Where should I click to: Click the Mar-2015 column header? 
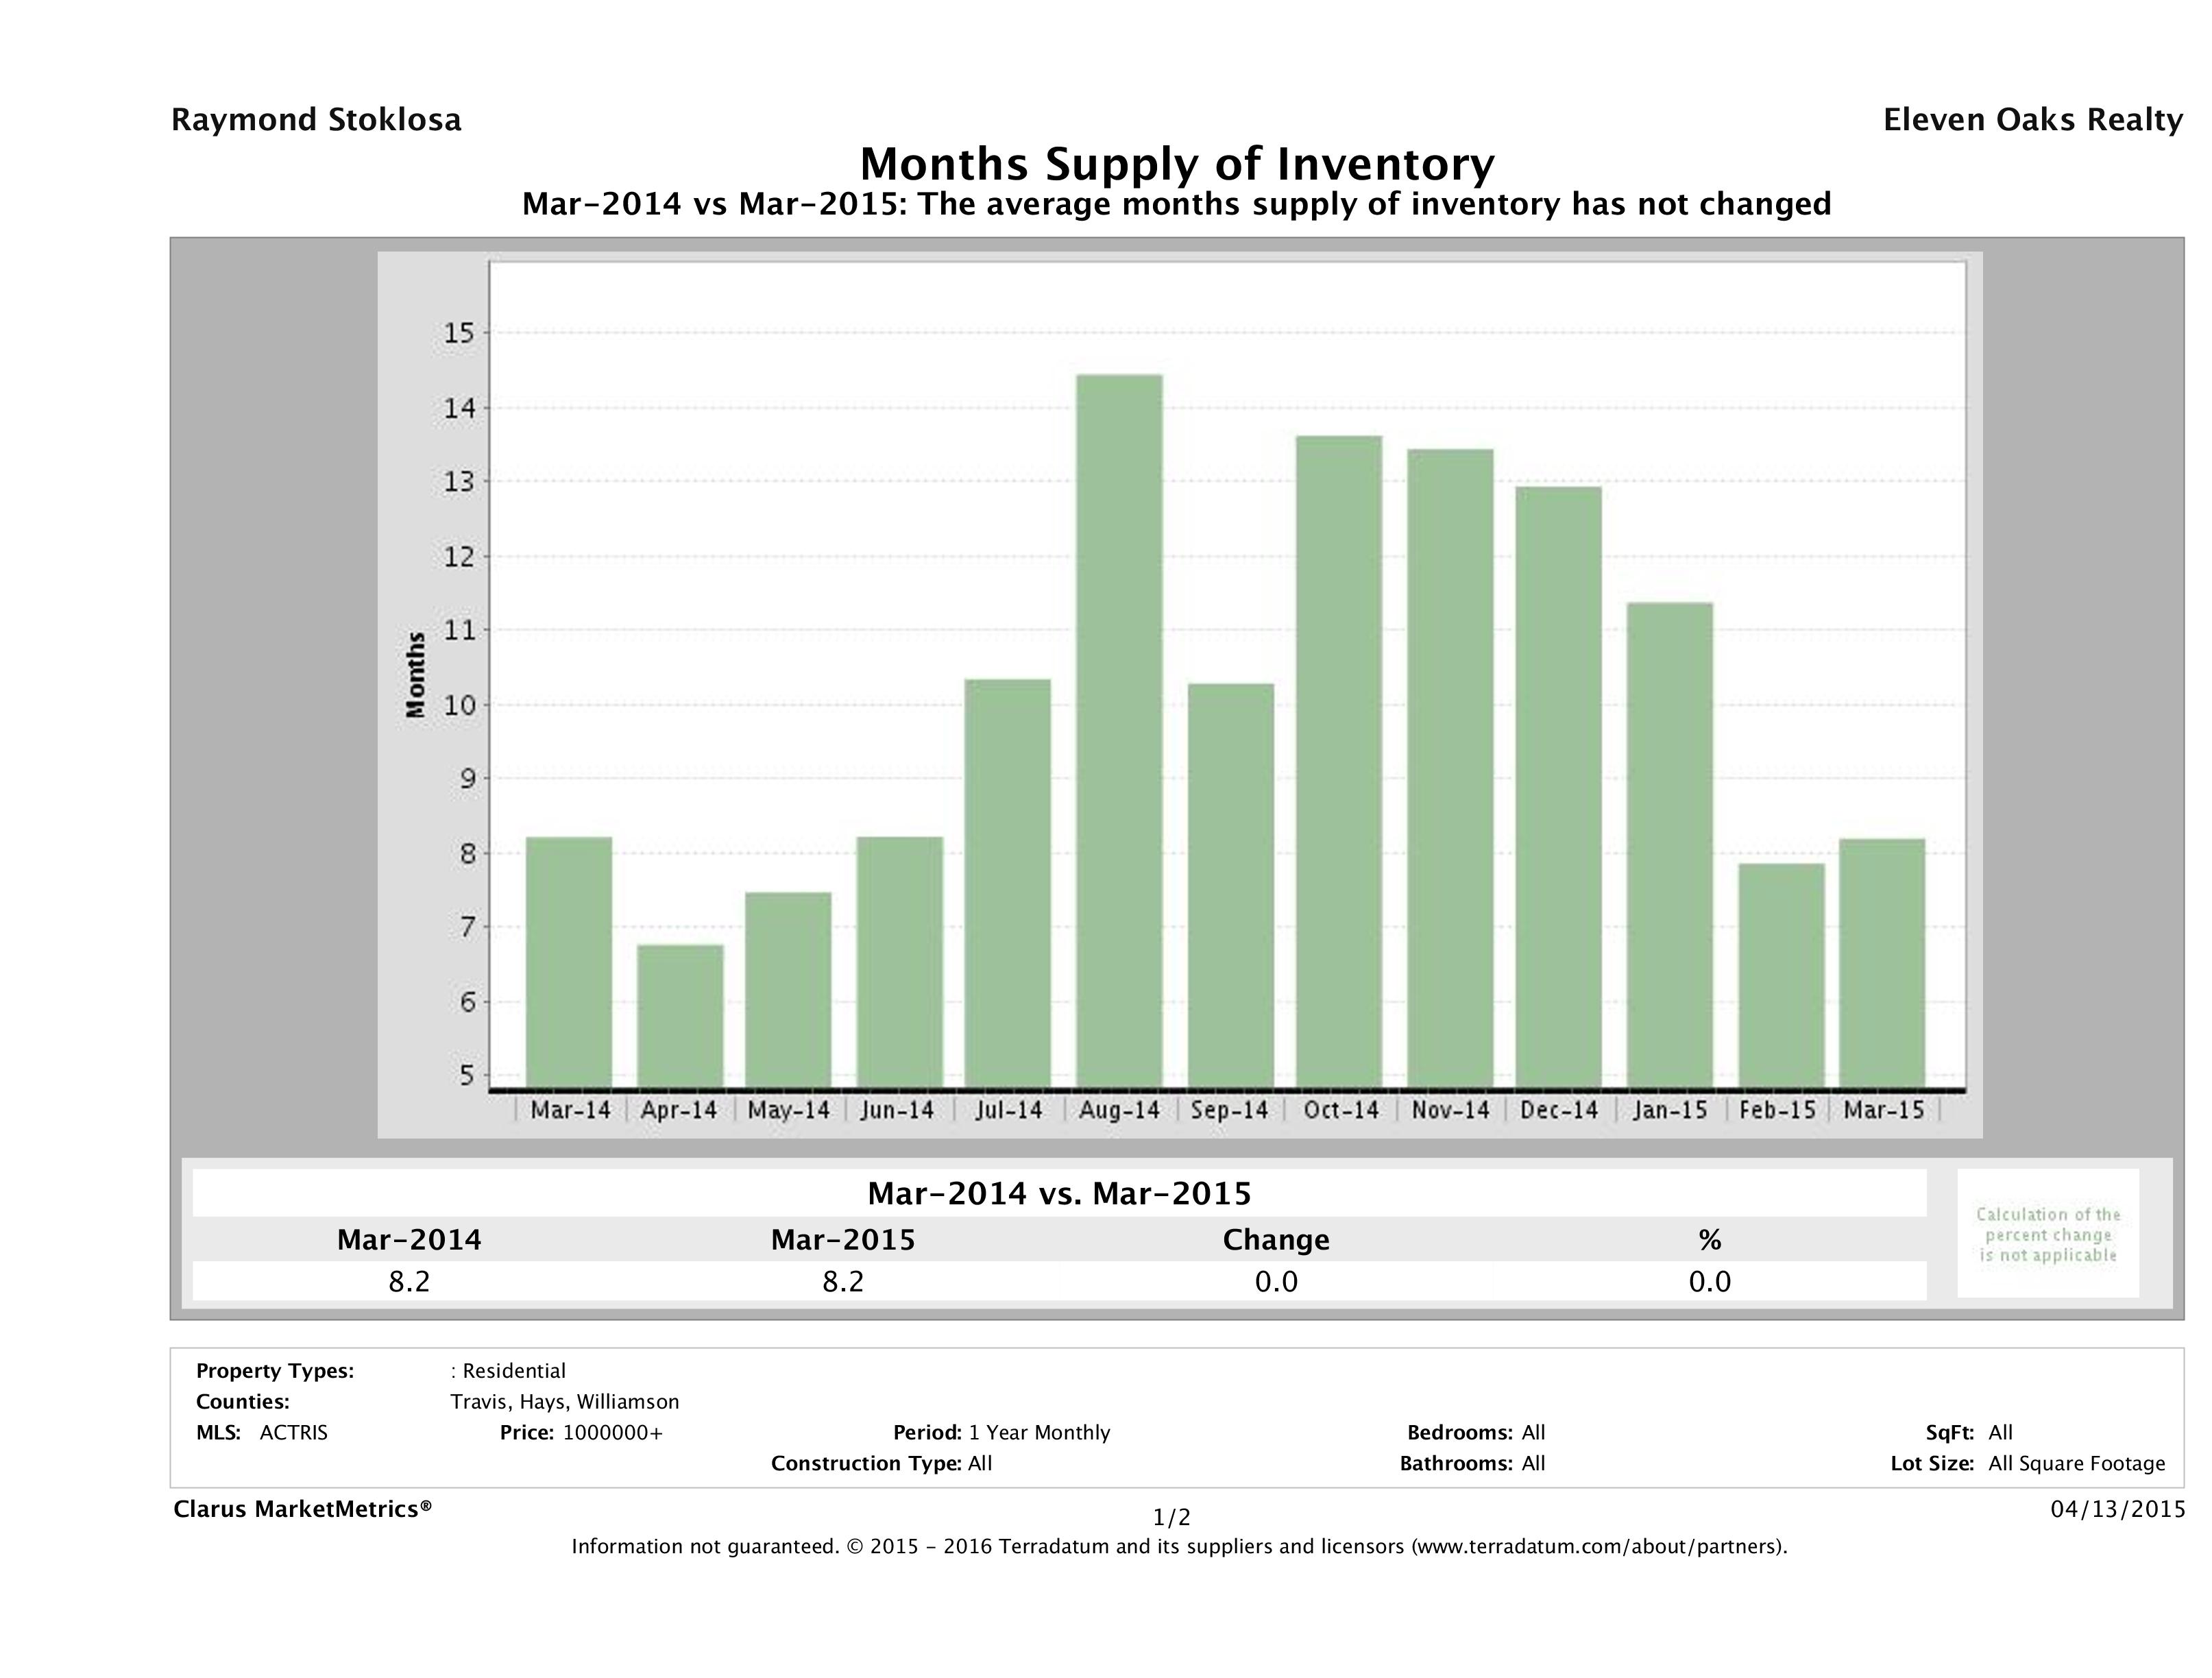(842, 1240)
